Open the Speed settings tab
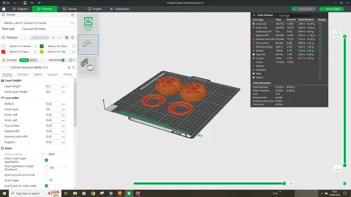The width and height of the screenshot is (351, 197). click(38, 74)
